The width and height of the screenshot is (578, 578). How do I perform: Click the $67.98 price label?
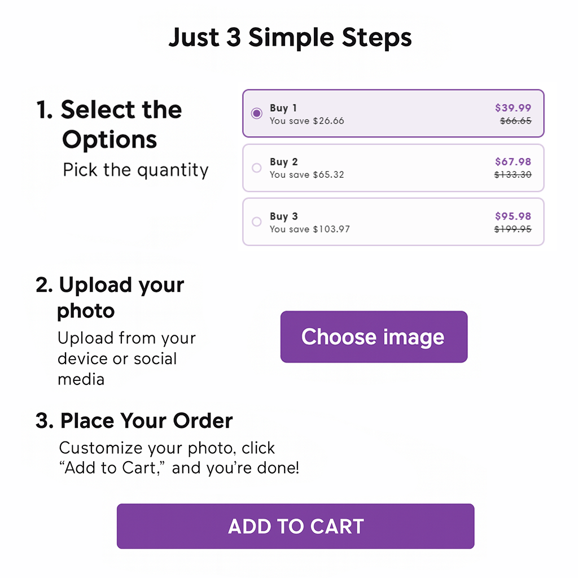point(513,161)
